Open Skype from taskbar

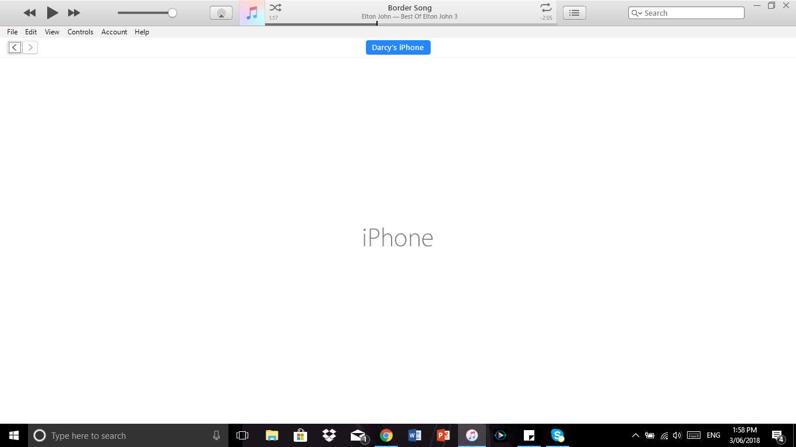point(558,435)
